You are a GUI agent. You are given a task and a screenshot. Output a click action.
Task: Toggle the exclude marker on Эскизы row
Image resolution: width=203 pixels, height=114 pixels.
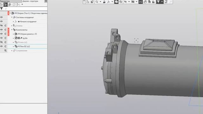pos(6,26)
